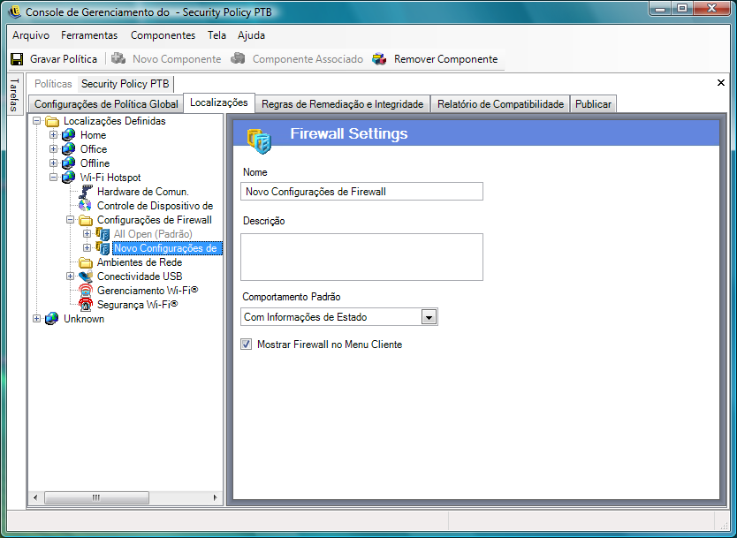Expand the Conectividade USB node

pyautogui.click(x=71, y=277)
